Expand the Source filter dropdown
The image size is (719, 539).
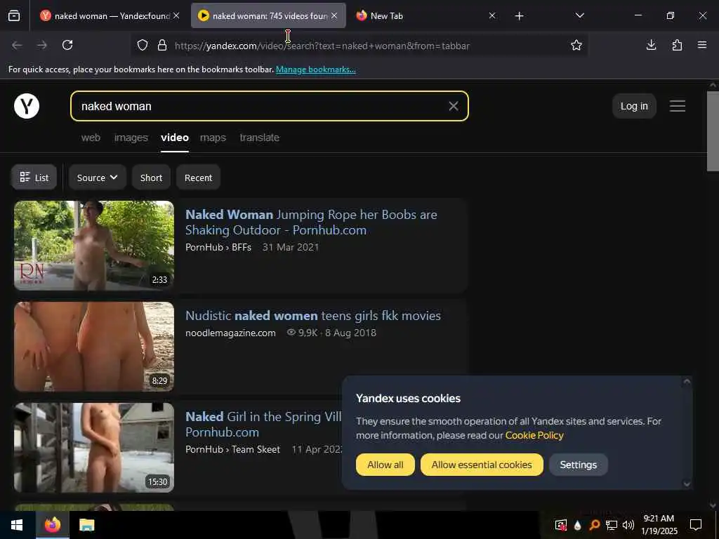(97, 178)
